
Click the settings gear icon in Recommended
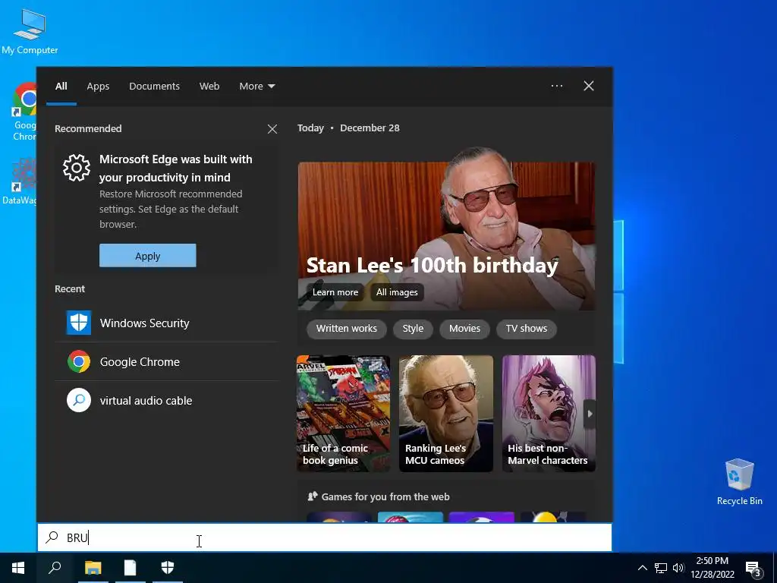click(x=77, y=168)
